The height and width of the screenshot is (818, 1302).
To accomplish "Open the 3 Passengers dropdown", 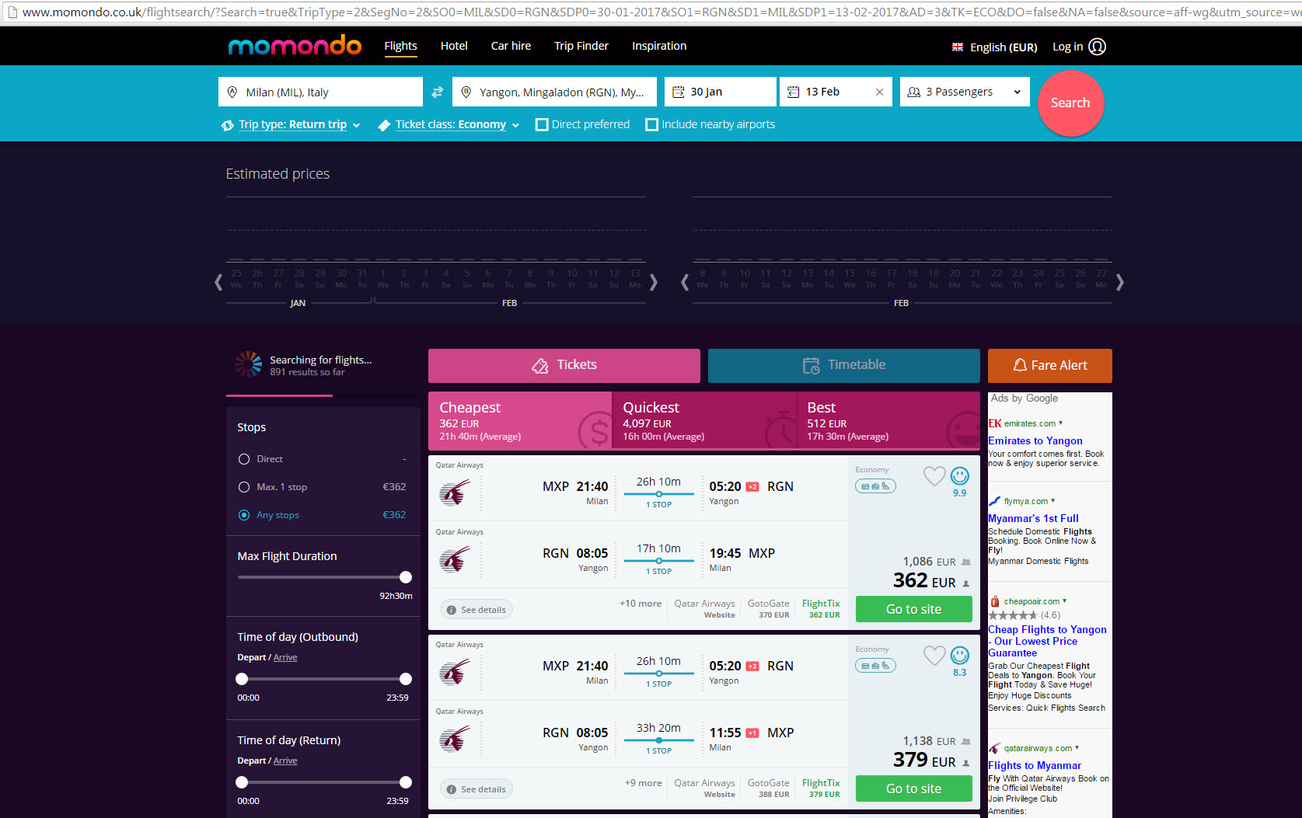I will (x=965, y=92).
